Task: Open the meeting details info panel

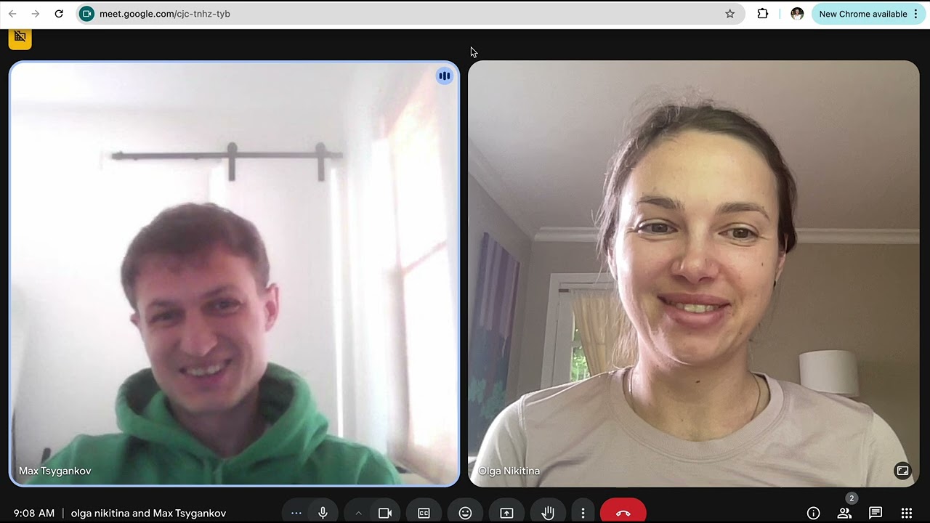Action: [813, 513]
